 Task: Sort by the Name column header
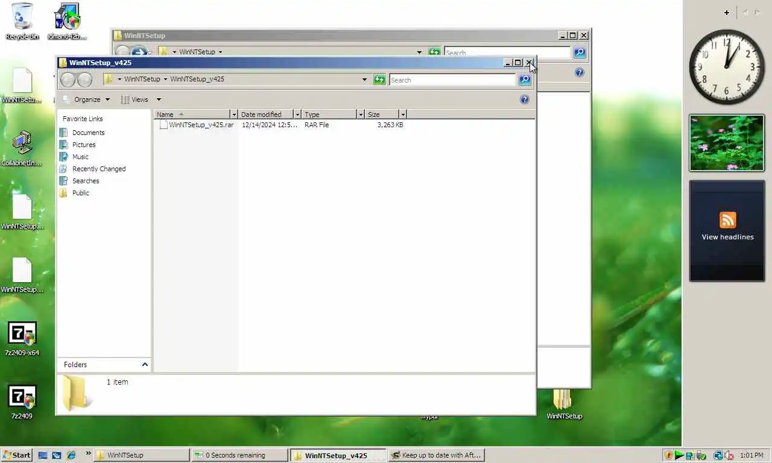(x=192, y=114)
